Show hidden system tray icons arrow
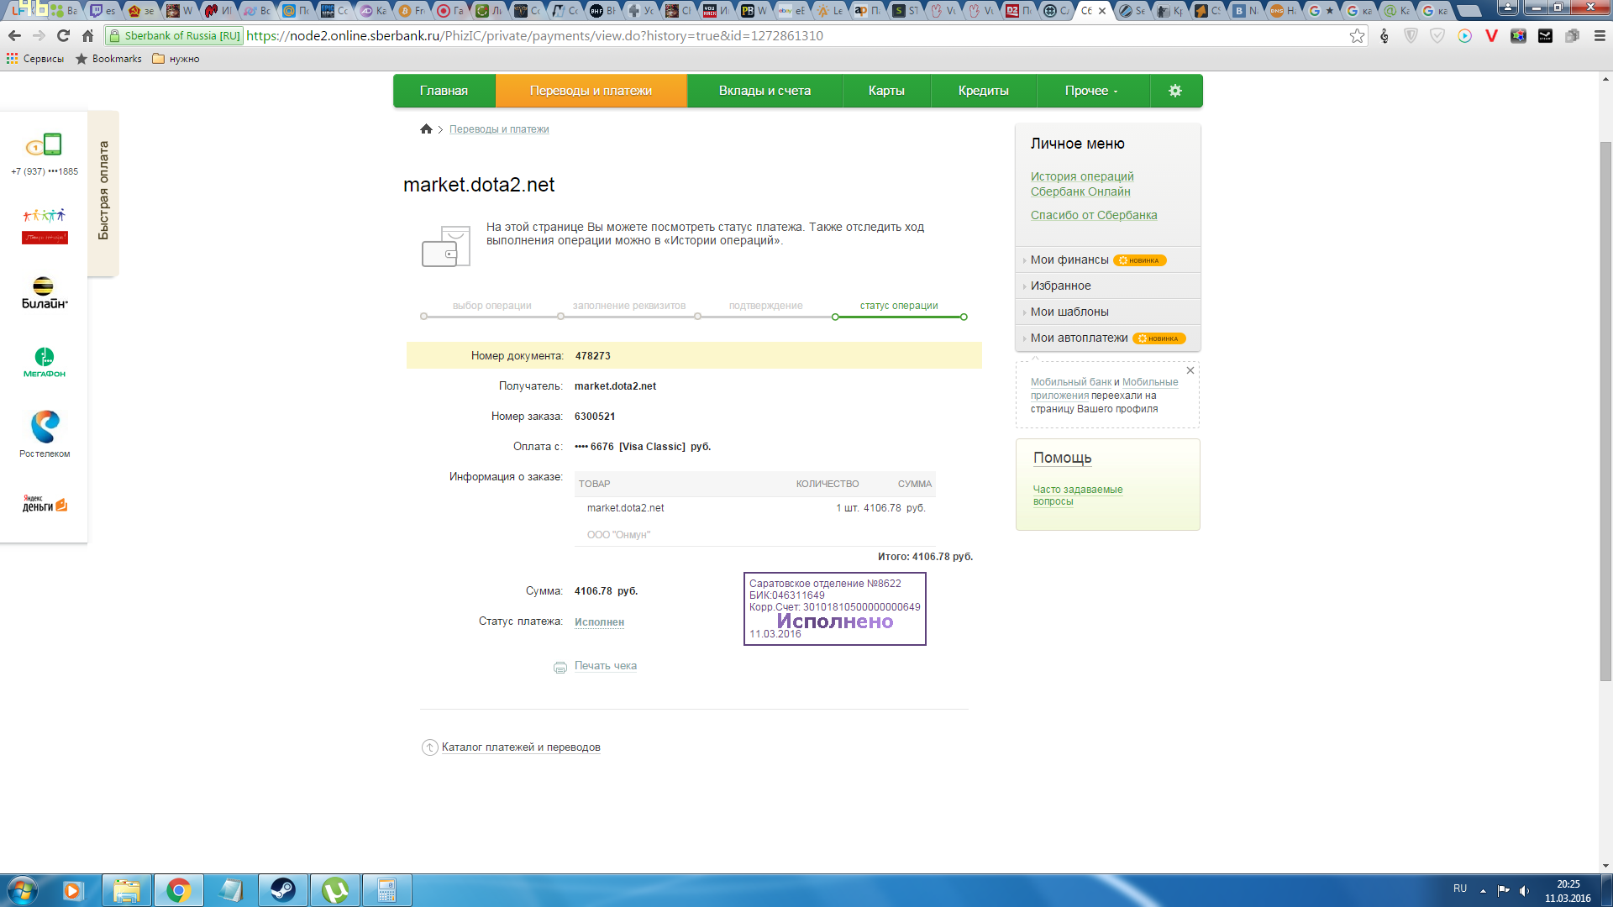The width and height of the screenshot is (1613, 907). [x=1483, y=890]
